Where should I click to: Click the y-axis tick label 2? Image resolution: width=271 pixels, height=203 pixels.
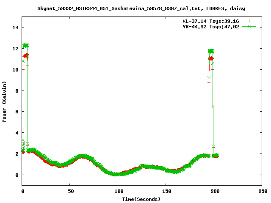tap(17, 154)
